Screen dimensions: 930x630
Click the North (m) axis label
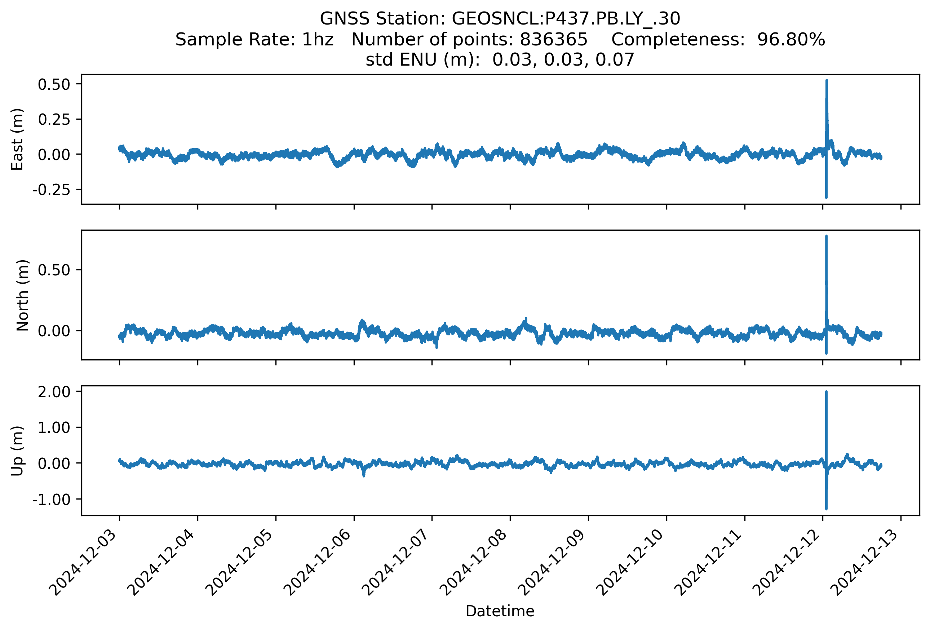tap(22, 295)
